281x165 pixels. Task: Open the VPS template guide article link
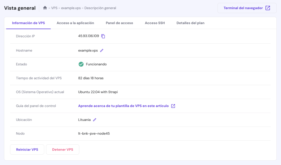tap(123, 106)
